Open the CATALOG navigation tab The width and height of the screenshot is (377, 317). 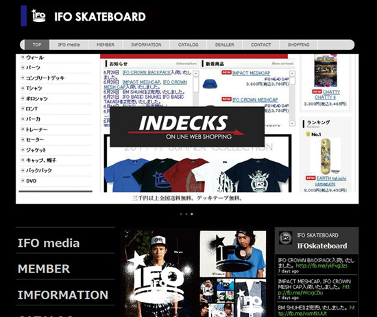point(188,45)
